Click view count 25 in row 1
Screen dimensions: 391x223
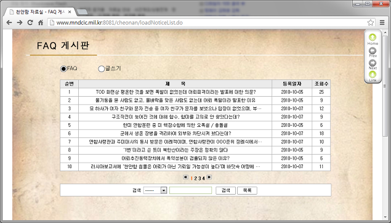tap(321, 92)
